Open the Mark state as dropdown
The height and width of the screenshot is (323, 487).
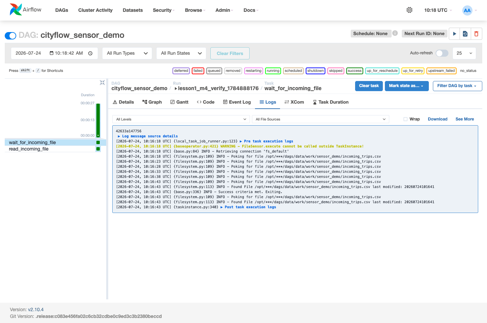pos(407,86)
